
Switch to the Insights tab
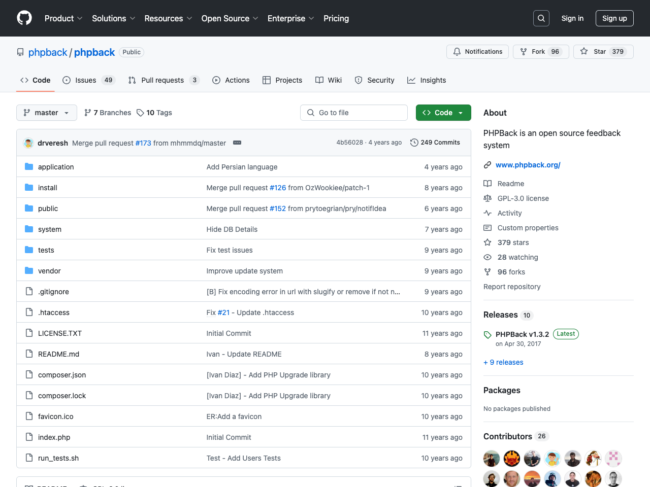click(x=427, y=80)
